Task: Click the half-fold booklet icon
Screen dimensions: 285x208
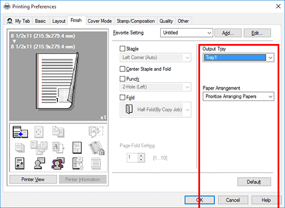Action: 129,109
